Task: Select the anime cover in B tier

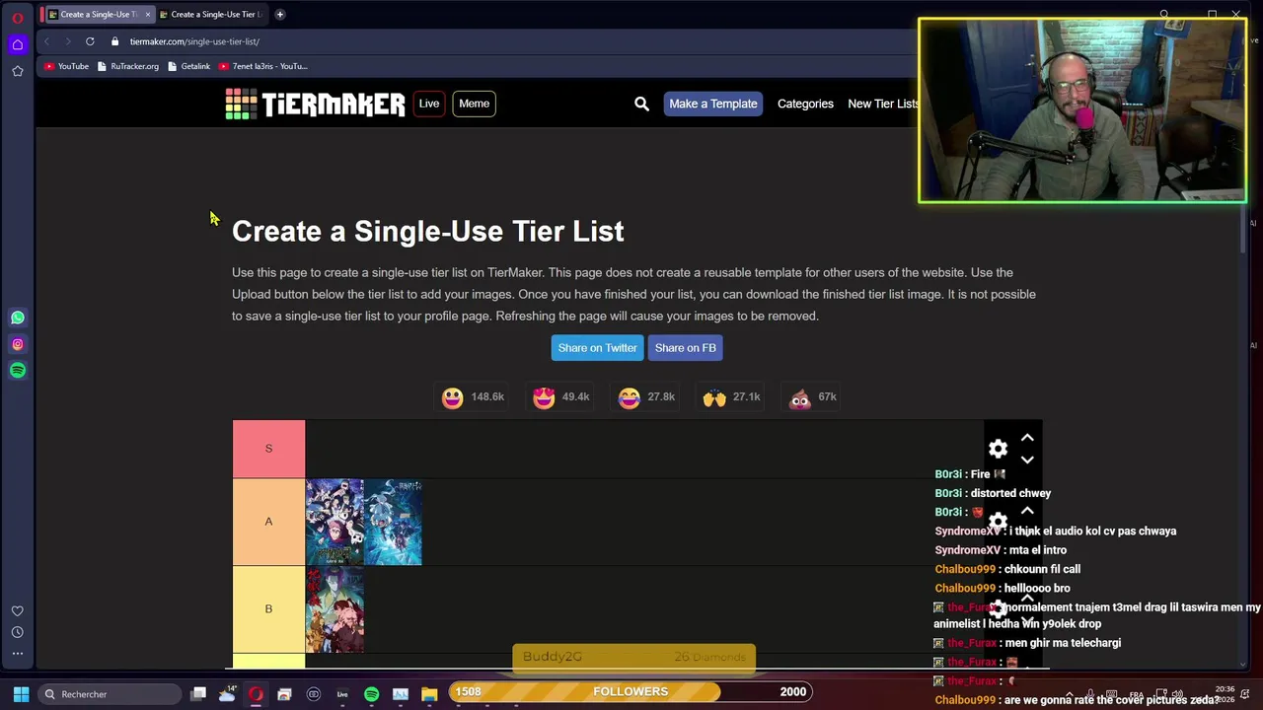Action: click(x=334, y=609)
